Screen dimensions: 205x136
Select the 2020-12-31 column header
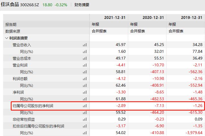153,17
